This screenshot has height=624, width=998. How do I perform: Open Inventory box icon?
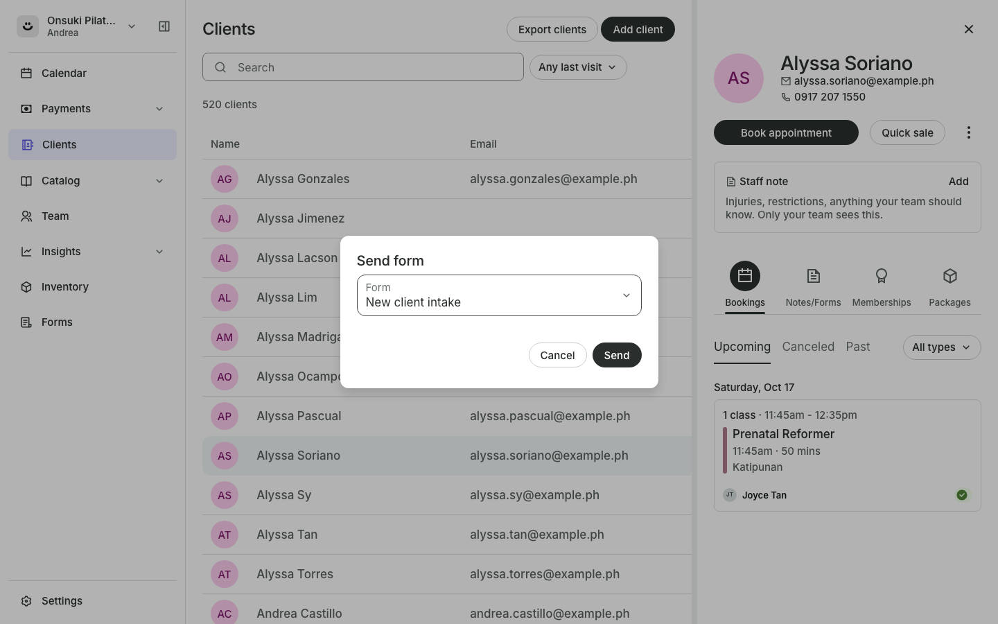pyautogui.click(x=26, y=287)
